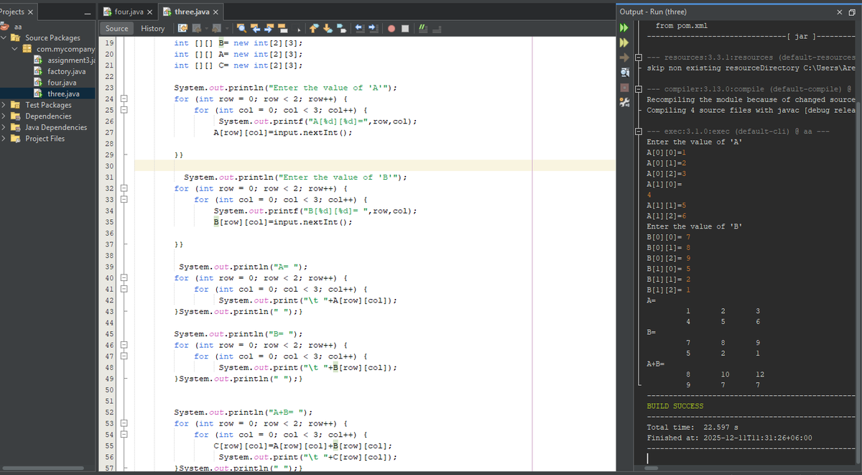This screenshot has height=475, width=862.
Task: Click the Stop build icon in Output
Action: (x=624, y=88)
